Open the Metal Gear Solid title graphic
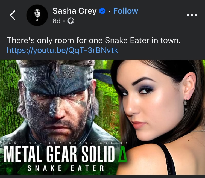This screenshot has width=205, height=178. pos(59,154)
